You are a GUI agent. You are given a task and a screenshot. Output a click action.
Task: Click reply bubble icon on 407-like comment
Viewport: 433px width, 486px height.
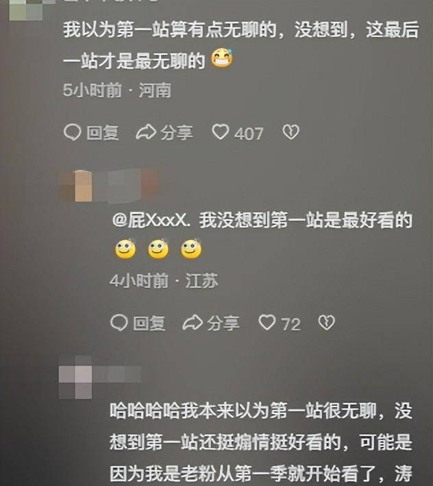pyautogui.click(x=73, y=133)
